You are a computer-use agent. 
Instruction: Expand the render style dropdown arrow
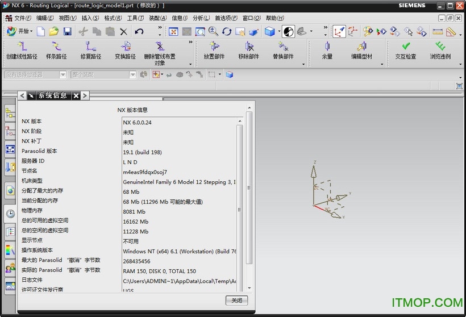(x=279, y=31)
